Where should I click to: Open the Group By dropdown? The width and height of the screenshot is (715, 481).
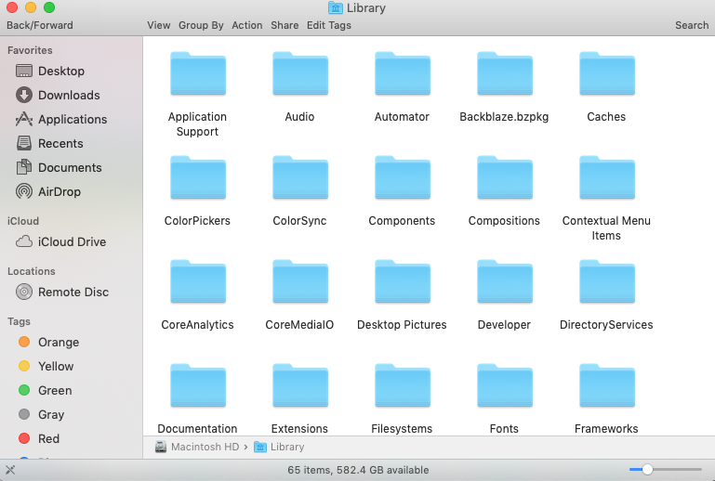coord(201,25)
